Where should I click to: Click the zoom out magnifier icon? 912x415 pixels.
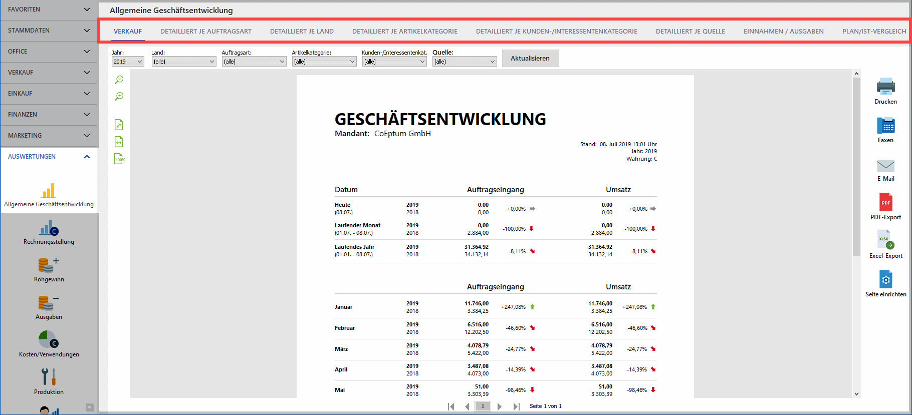(119, 80)
